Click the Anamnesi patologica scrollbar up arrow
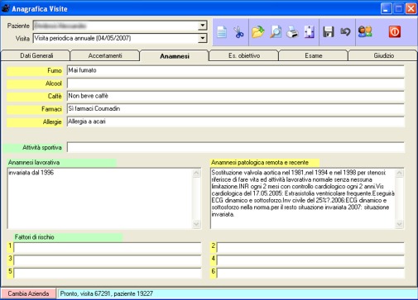418x300 pixels. [400, 173]
